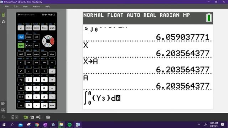Open the Emulator Explorer magnifier in sidebar

coord(3,22)
